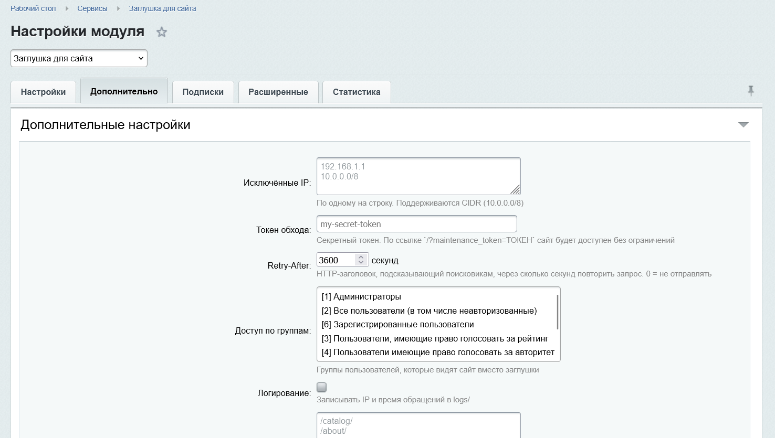
Task: Click the Заглушка для сайта breadcrumb link
Action: (162, 8)
